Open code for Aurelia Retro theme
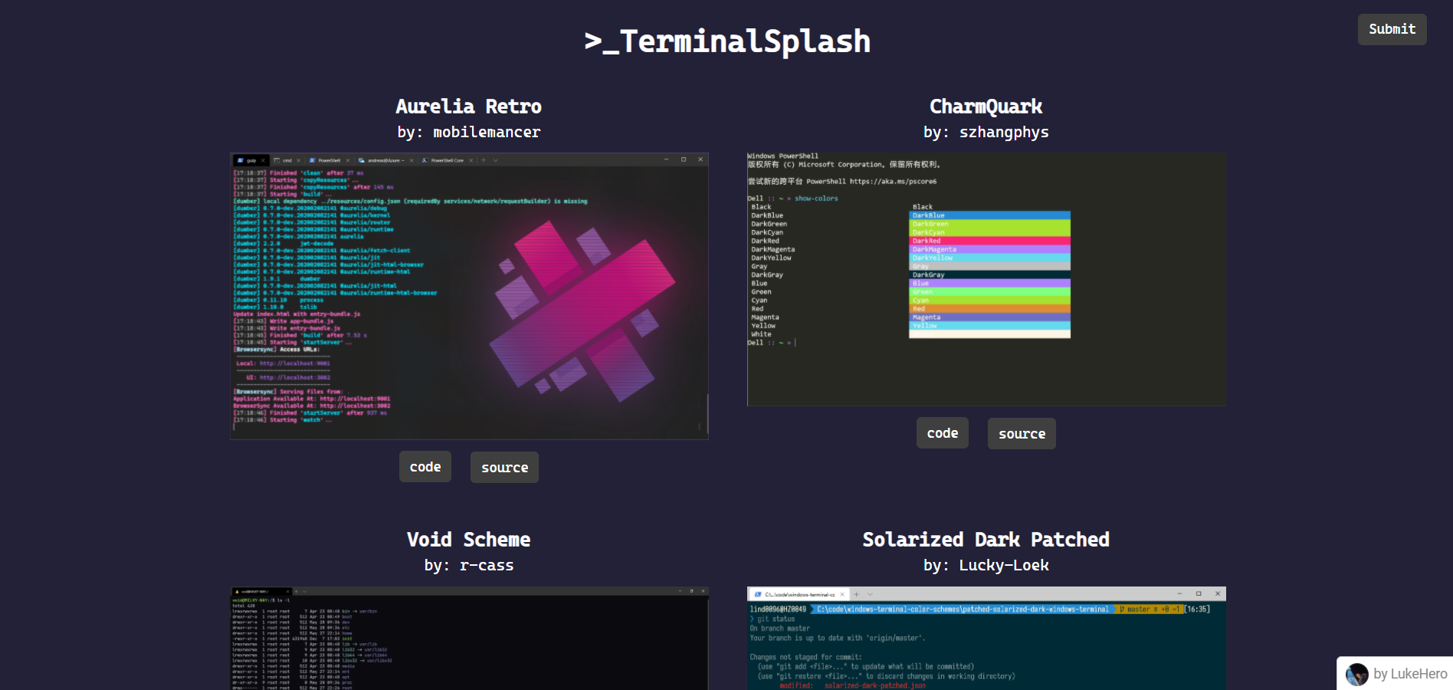This screenshot has width=1453, height=690. [425, 467]
